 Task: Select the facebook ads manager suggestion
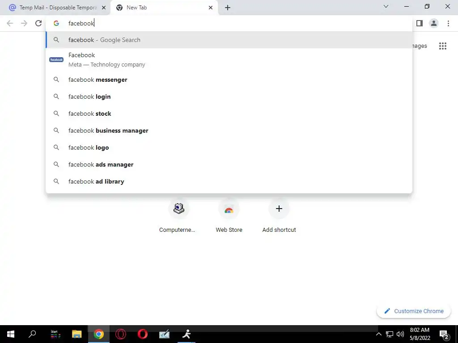229,164
